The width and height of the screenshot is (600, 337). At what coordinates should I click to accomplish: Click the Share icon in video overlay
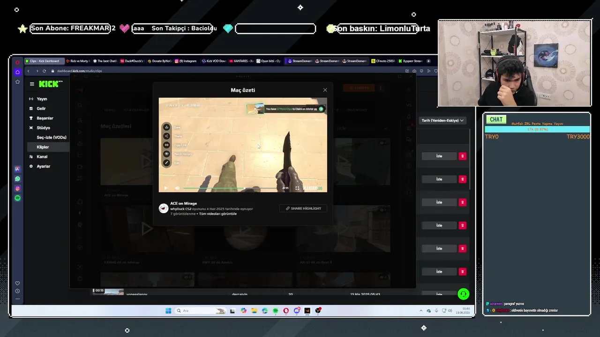[x=166, y=136]
